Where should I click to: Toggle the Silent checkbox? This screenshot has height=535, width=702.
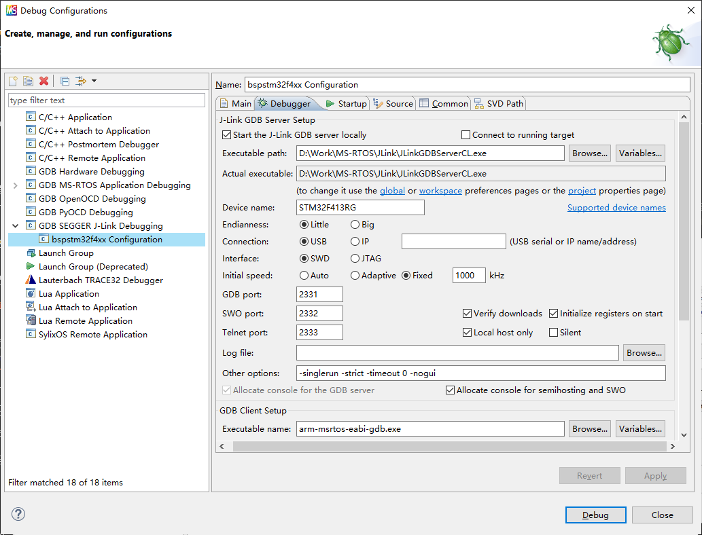[x=554, y=333]
